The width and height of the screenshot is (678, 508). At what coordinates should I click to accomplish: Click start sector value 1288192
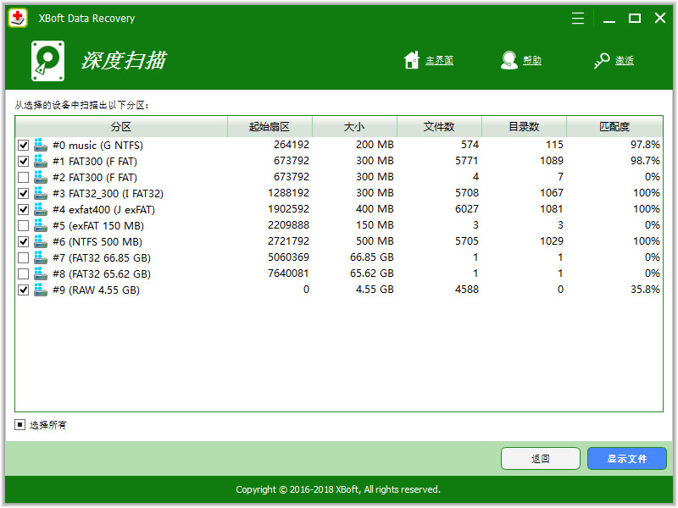(x=288, y=193)
